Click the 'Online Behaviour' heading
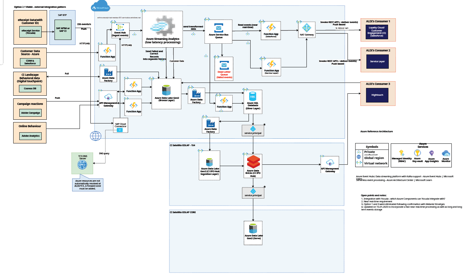 click(30, 126)
